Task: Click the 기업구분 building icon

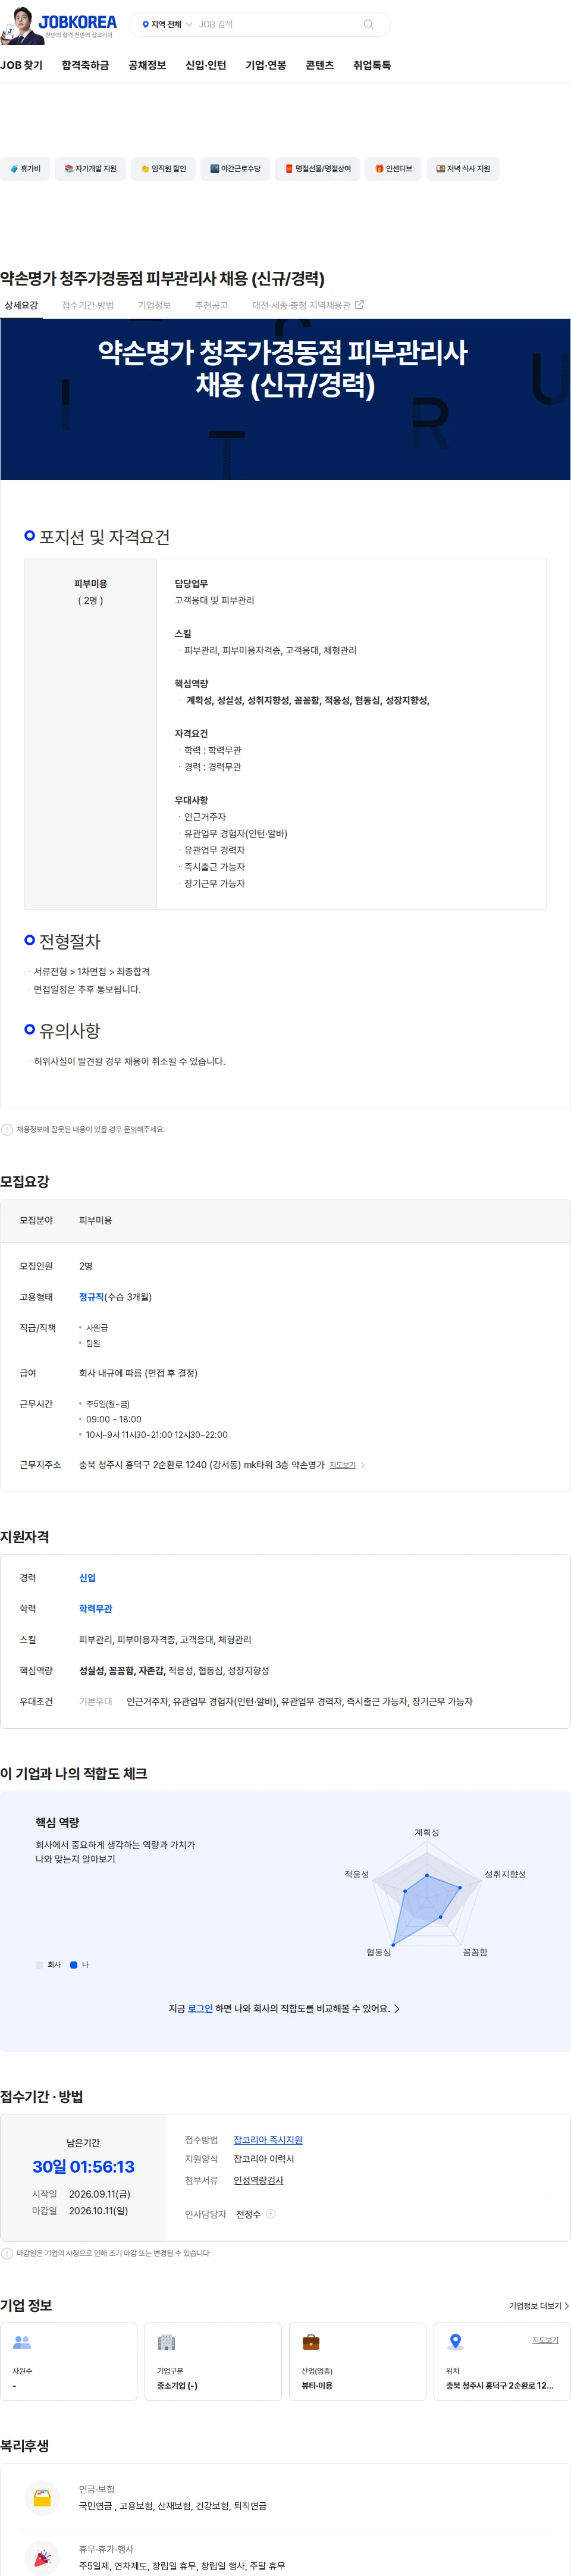Action: [166, 2342]
